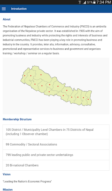112x191 pixels.
Task: Select the 20 Bi-national Chambers row
Action: pos(56,165)
